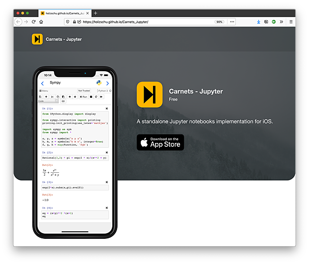
Task: Select the holzschu.github.io browser tab
Action: 65,13
